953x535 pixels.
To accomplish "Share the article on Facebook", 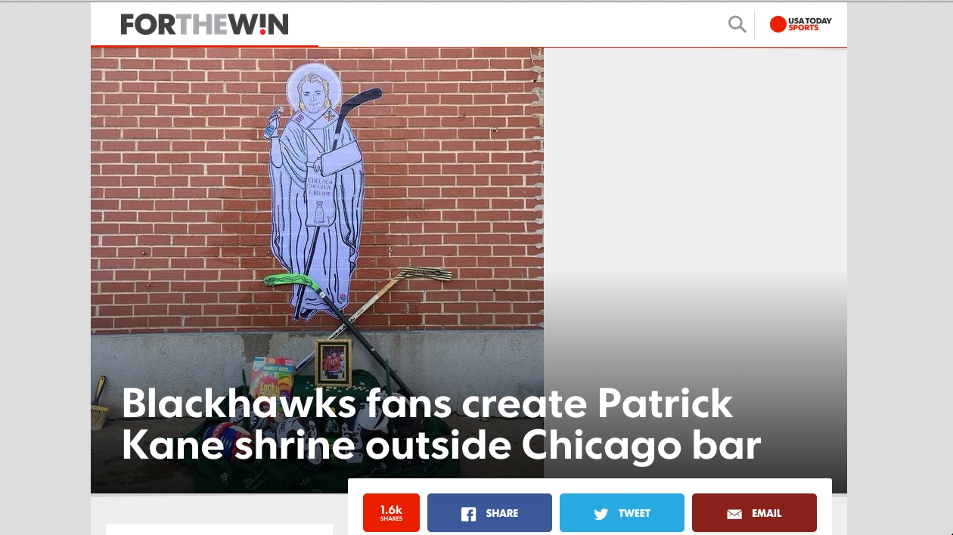I will [489, 513].
